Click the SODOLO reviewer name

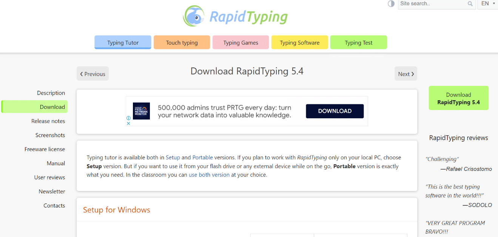click(x=477, y=205)
